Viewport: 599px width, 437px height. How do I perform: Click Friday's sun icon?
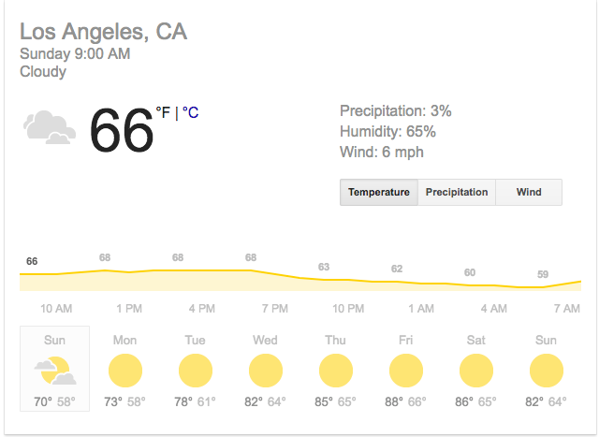point(406,371)
